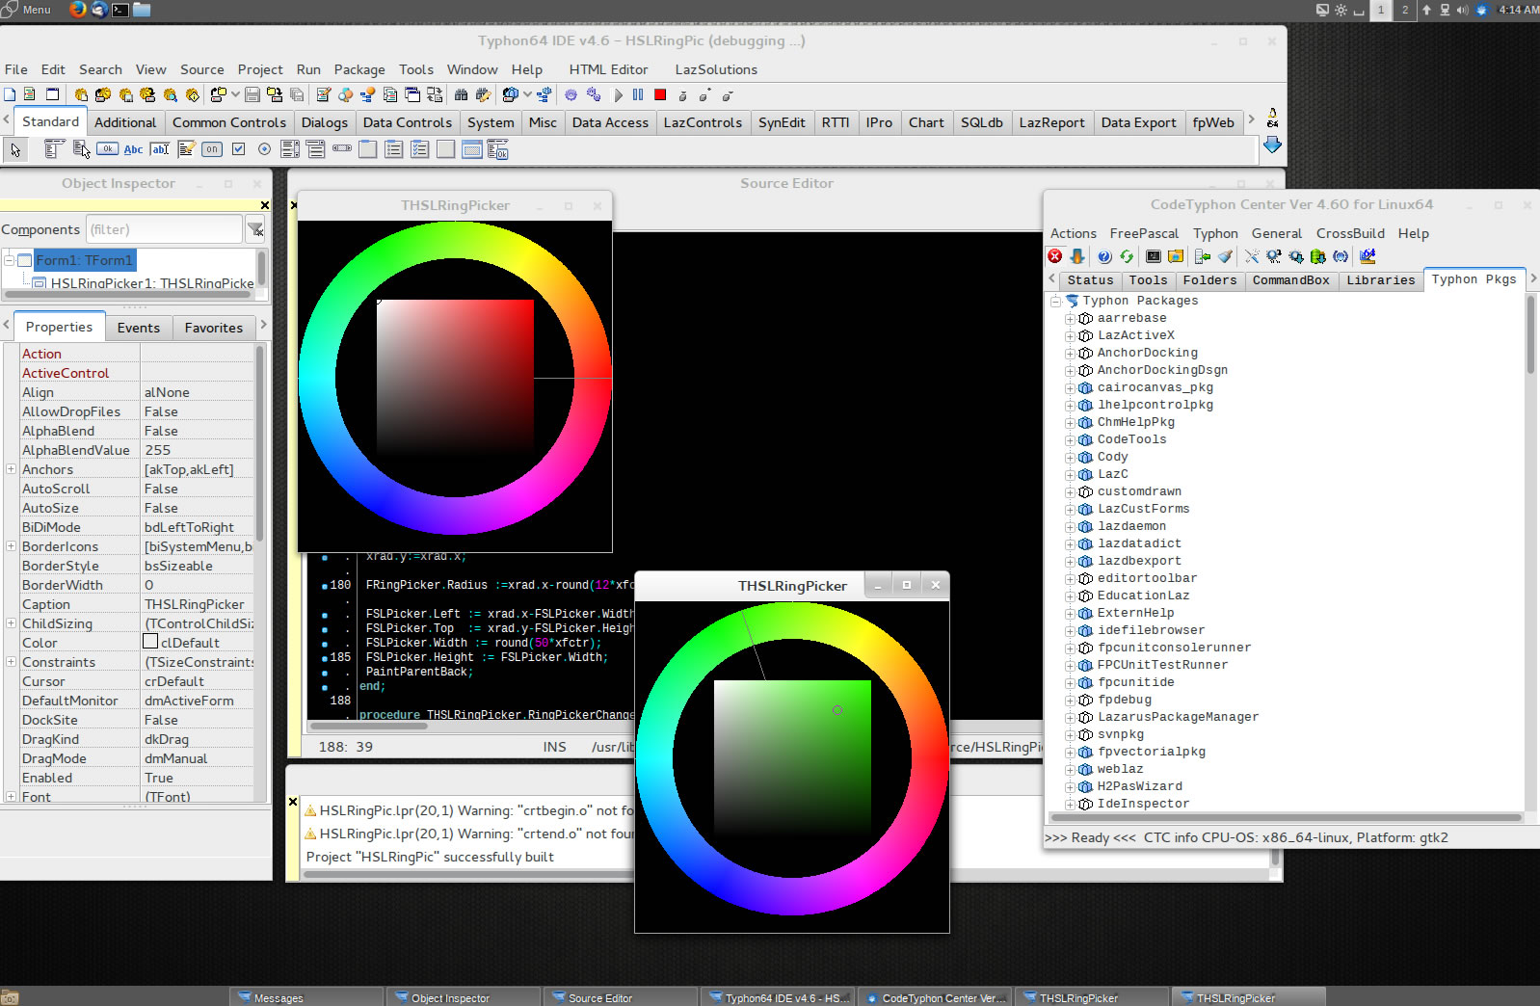Collapse Form1: TForm1 in component tree
The height and width of the screenshot is (1006, 1540).
click(9, 260)
